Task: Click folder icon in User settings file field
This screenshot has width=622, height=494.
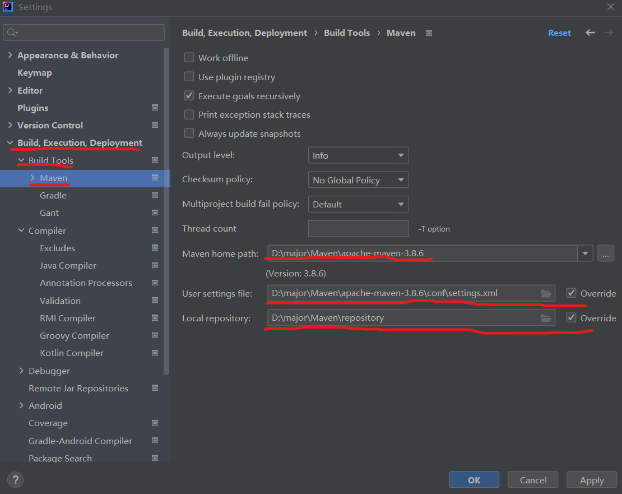Action: point(545,293)
